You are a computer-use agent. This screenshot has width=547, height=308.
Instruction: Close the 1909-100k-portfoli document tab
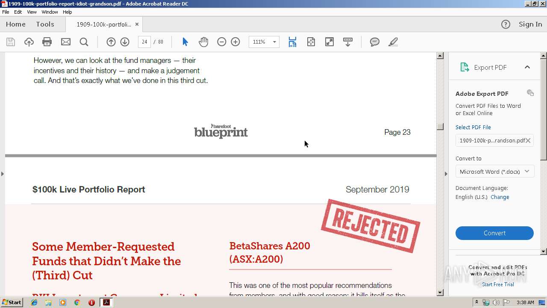tap(137, 24)
